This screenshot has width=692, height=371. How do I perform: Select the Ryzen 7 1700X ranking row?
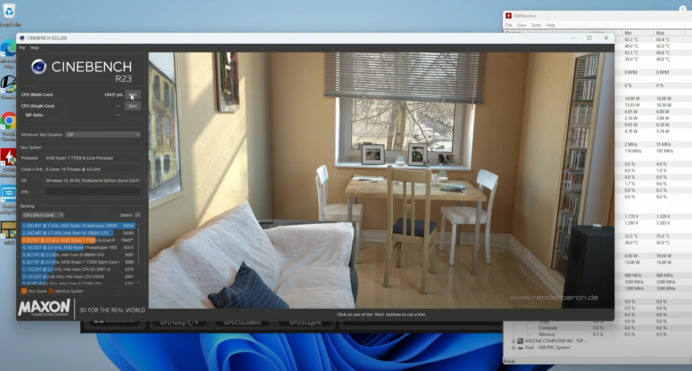point(78,262)
